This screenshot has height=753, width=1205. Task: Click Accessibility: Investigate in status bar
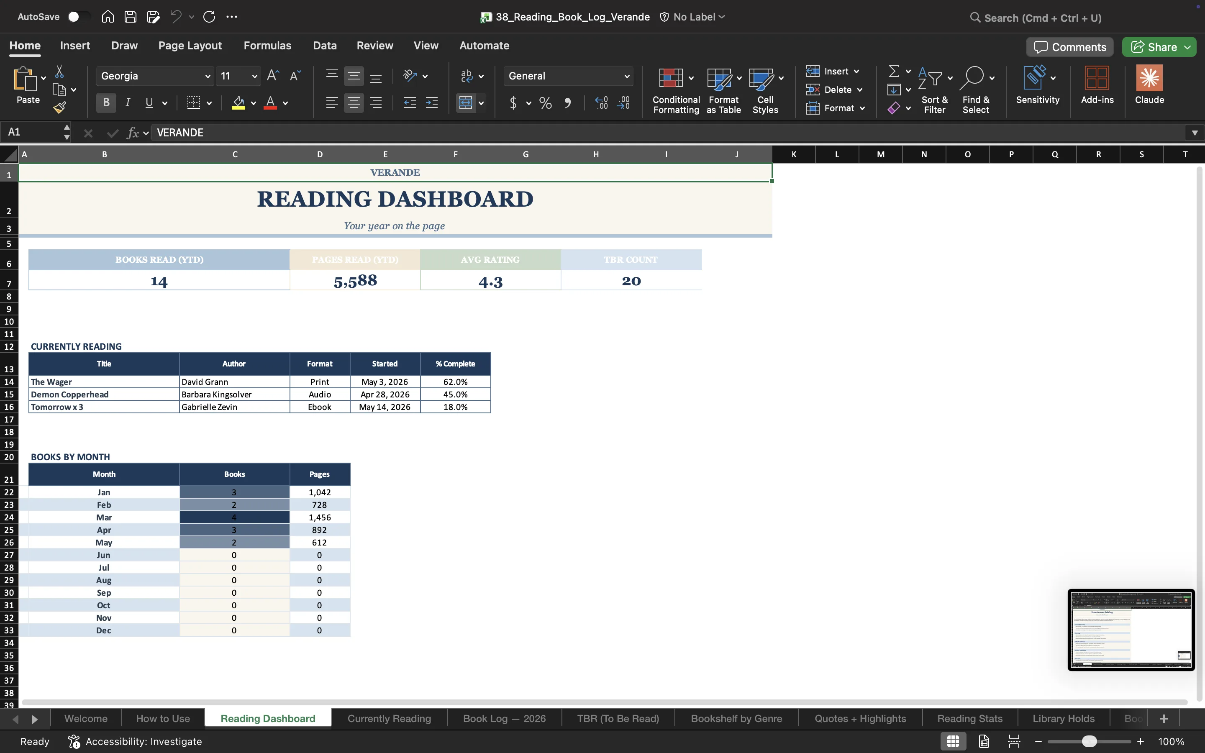click(136, 742)
